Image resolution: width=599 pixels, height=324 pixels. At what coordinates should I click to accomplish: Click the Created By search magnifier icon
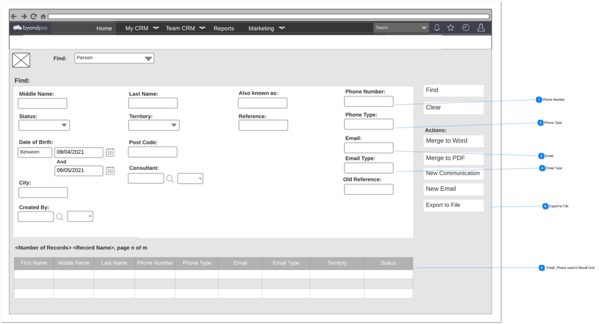(59, 217)
